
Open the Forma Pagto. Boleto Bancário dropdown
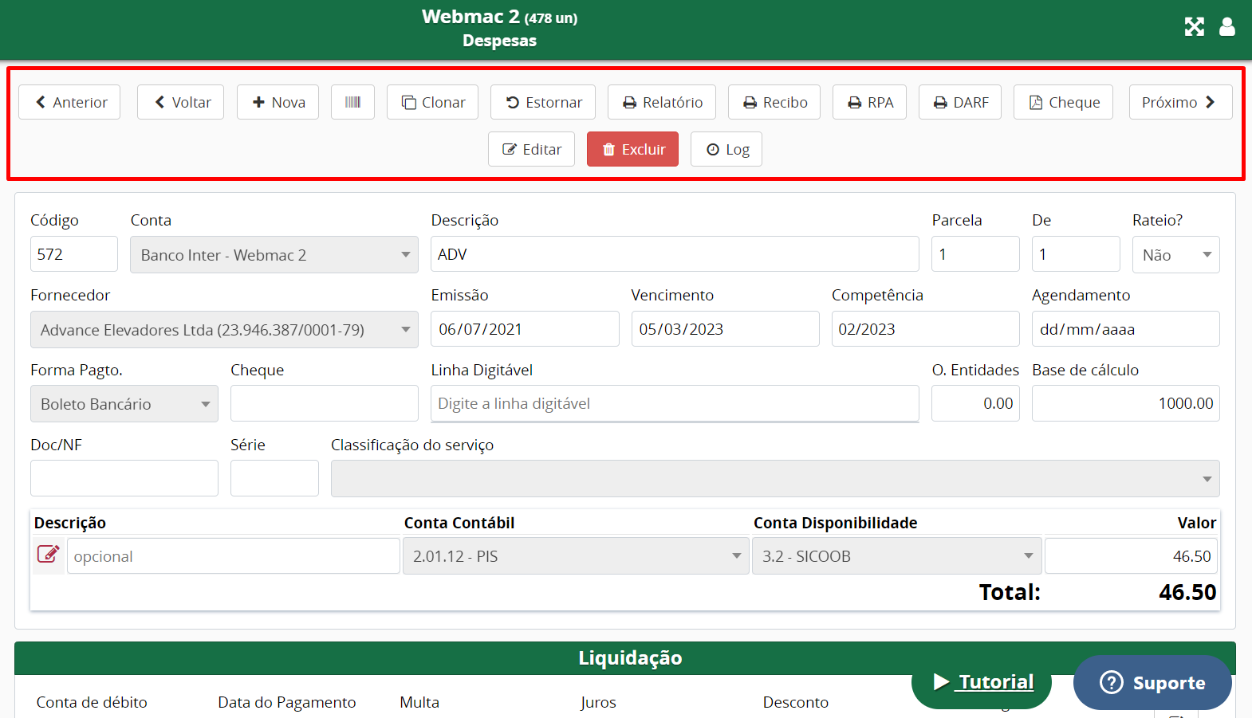(x=124, y=404)
